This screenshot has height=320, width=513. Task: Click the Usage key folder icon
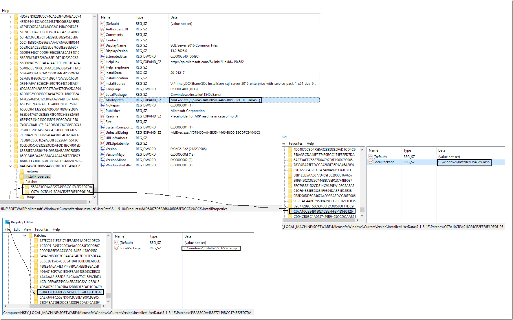[x=22, y=197]
